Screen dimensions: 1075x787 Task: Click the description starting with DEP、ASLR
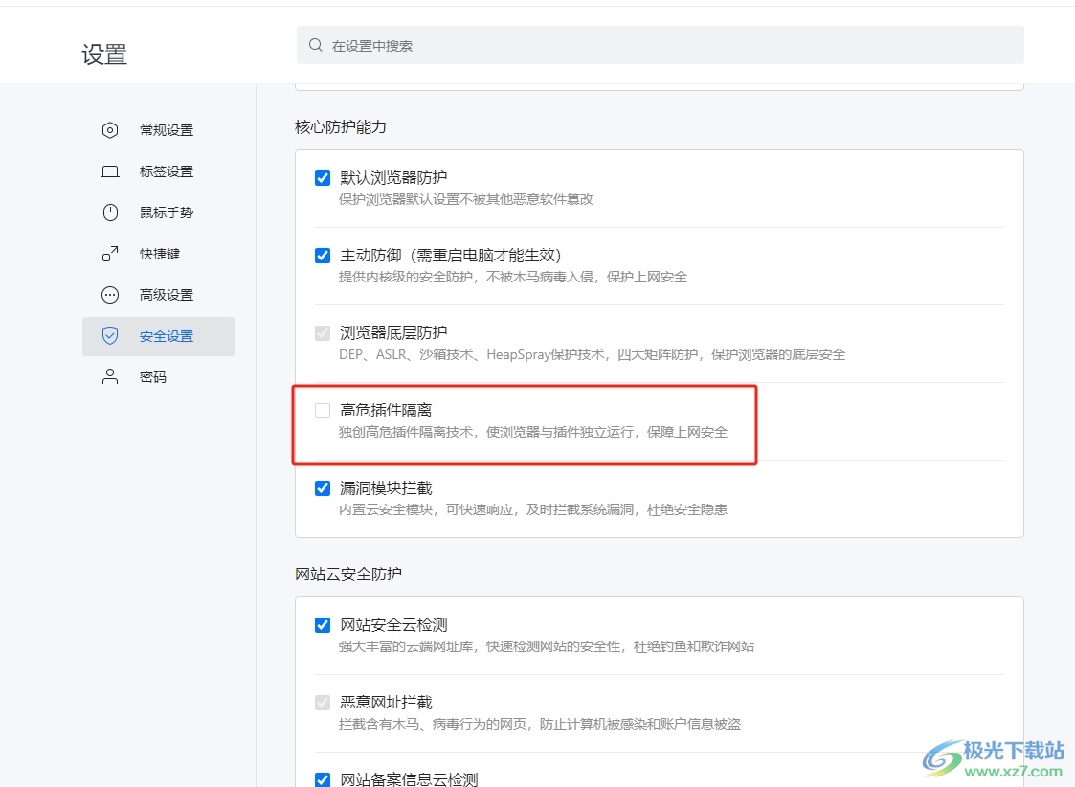[592, 354]
